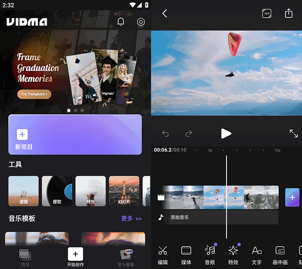Screen dimensions: 302x269
Task: Open the 特效 effects tool
Action: click(233, 255)
